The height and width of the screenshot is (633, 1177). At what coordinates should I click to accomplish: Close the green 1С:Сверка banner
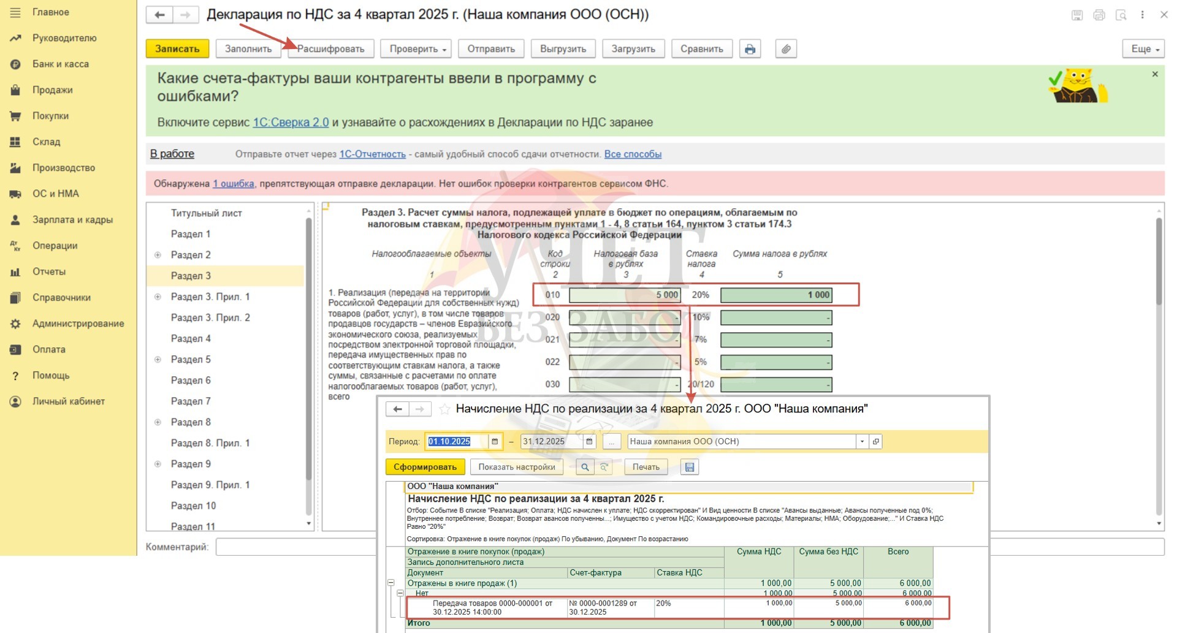[1155, 74]
